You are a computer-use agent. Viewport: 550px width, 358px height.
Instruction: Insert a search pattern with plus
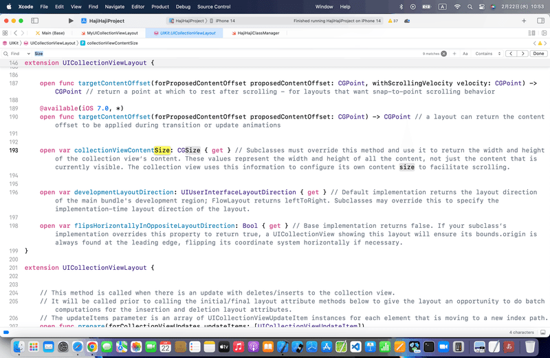454,54
